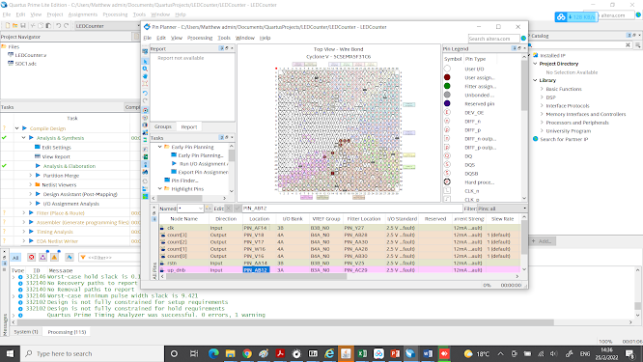Screen dimensions: 643x362
Task: Click the play icon beside Run I/O Assignment Analysis
Action: pos(174,163)
